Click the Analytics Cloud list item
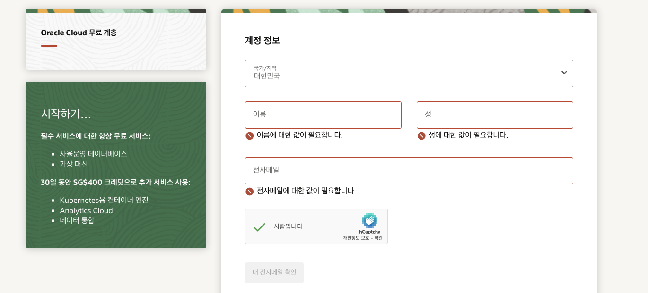648x293 pixels. (86, 210)
